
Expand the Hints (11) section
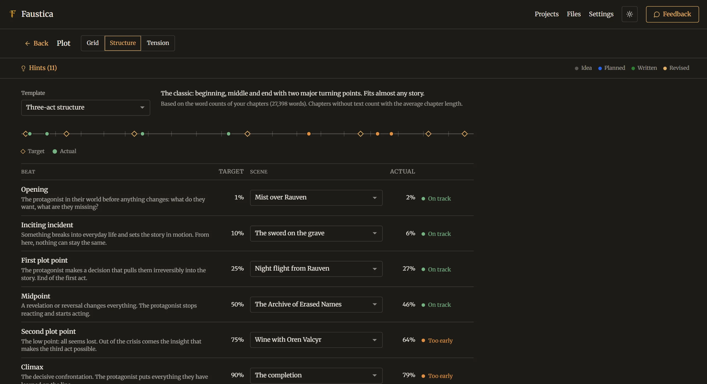39,68
